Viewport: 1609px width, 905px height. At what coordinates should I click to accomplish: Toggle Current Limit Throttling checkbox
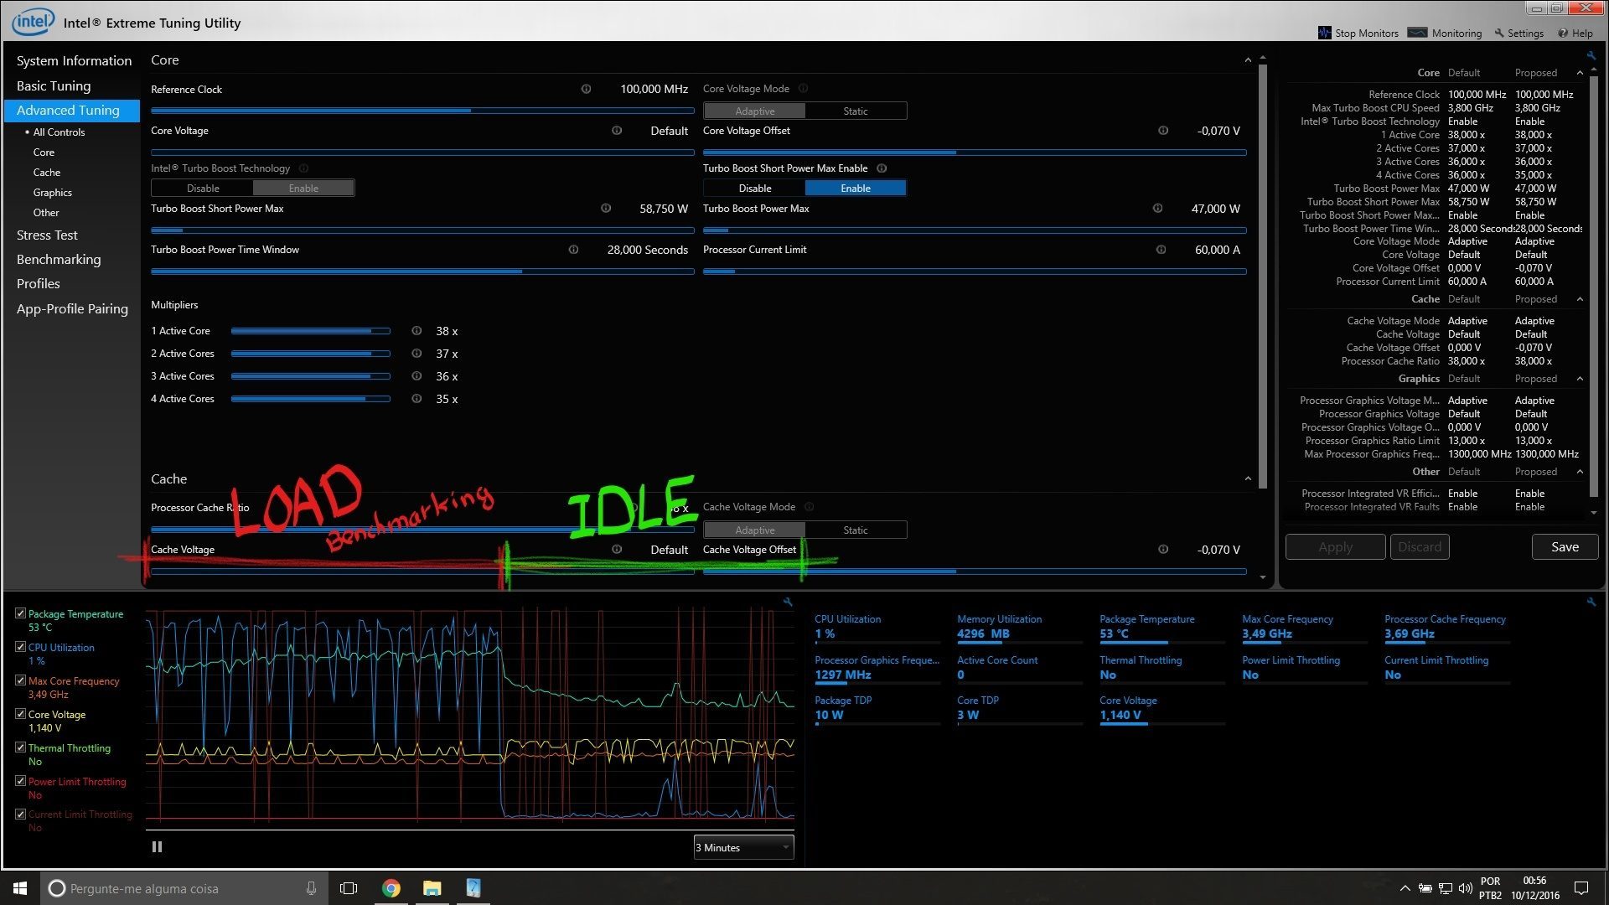tap(20, 814)
